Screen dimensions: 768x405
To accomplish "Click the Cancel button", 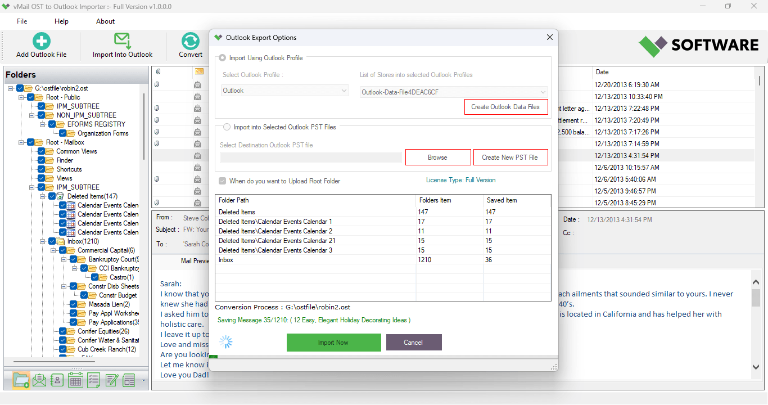I will tap(413, 343).
